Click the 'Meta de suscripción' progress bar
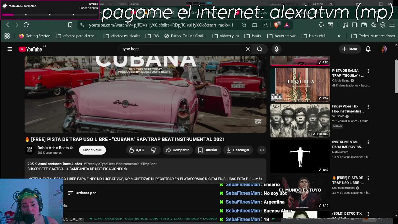The height and width of the screenshot is (224, 398). [50, 15]
